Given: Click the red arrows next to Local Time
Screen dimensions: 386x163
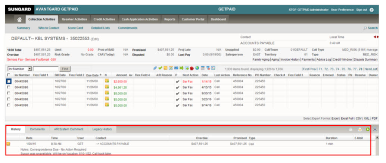Looking at the screenshot, I should [x=376, y=37].
